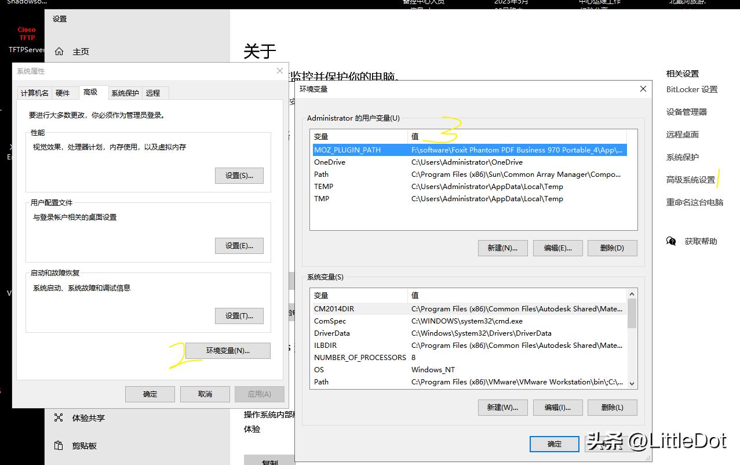740x465 pixels.
Task: Click the home icon beside 主页
Action: (59, 51)
